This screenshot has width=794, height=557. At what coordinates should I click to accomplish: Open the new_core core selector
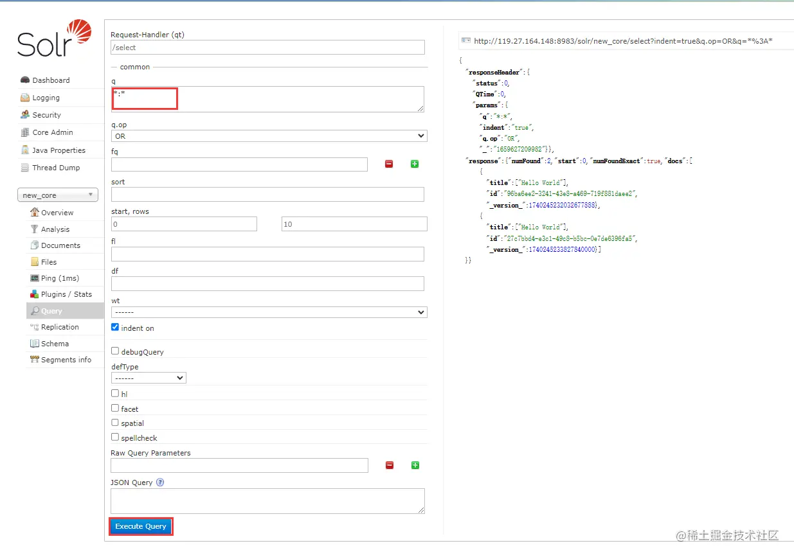click(x=57, y=195)
